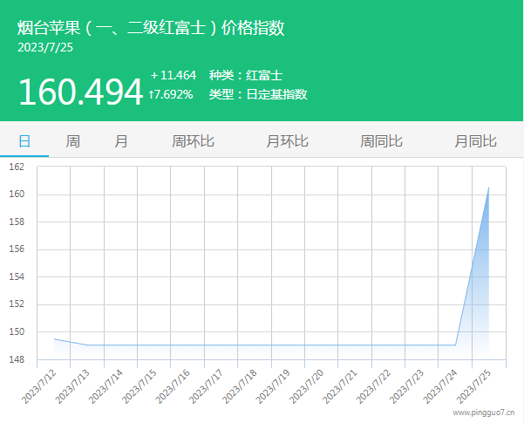524x423 pixels.
Task: Click the 7.692% increase indicator
Action: [x=172, y=94]
